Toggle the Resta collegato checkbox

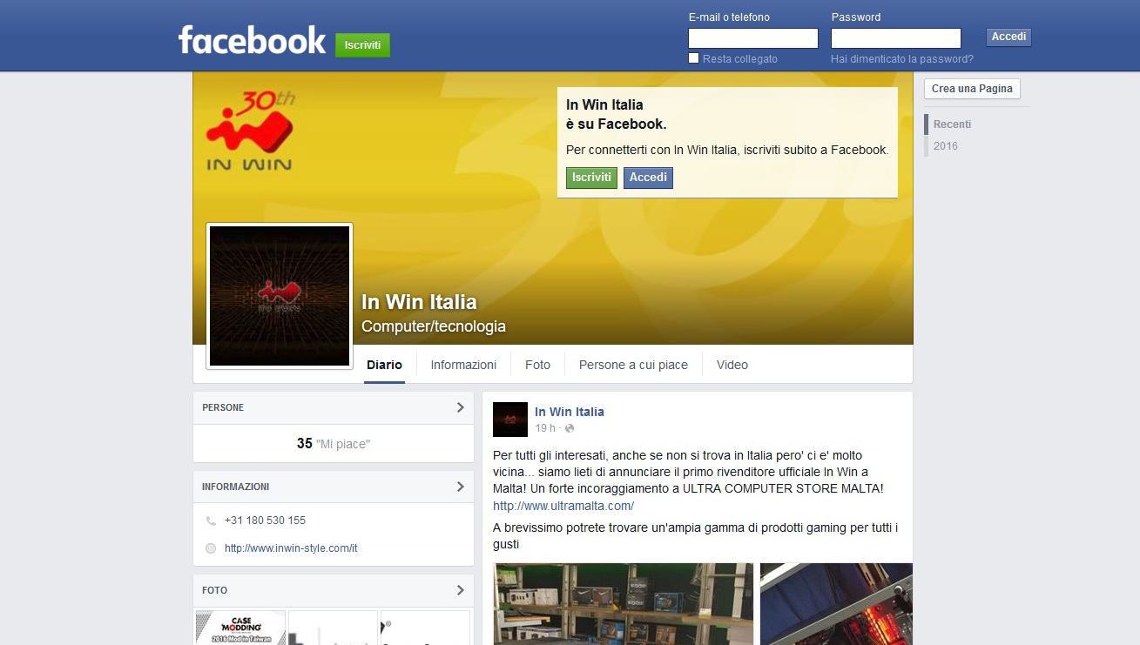694,58
